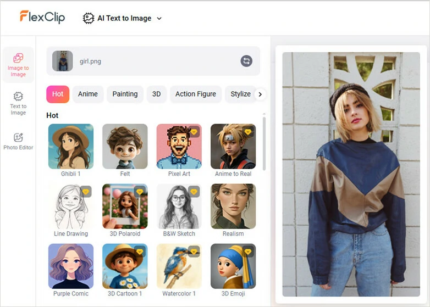Click the girl.png file name field

[x=153, y=61]
